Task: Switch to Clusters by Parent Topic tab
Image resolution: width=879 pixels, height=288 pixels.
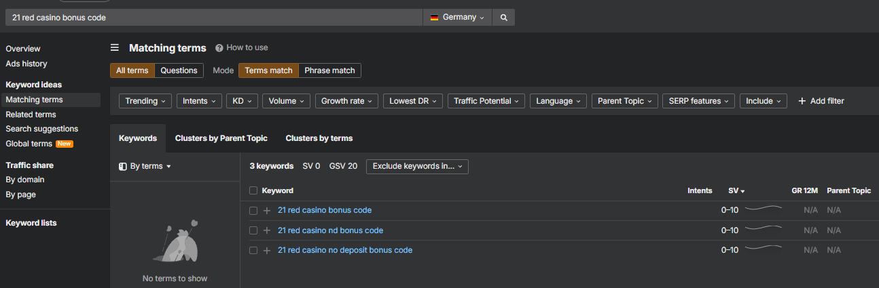Action: [x=221, y=138]
